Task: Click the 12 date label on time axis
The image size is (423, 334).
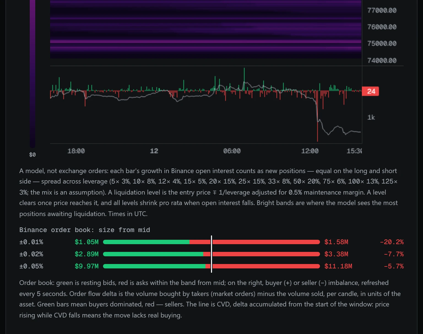Action: point(154,151)
